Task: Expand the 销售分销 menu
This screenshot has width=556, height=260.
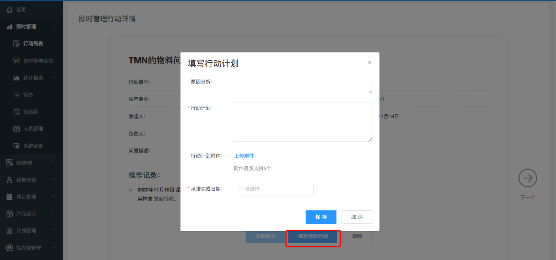Action: (54, 180)
